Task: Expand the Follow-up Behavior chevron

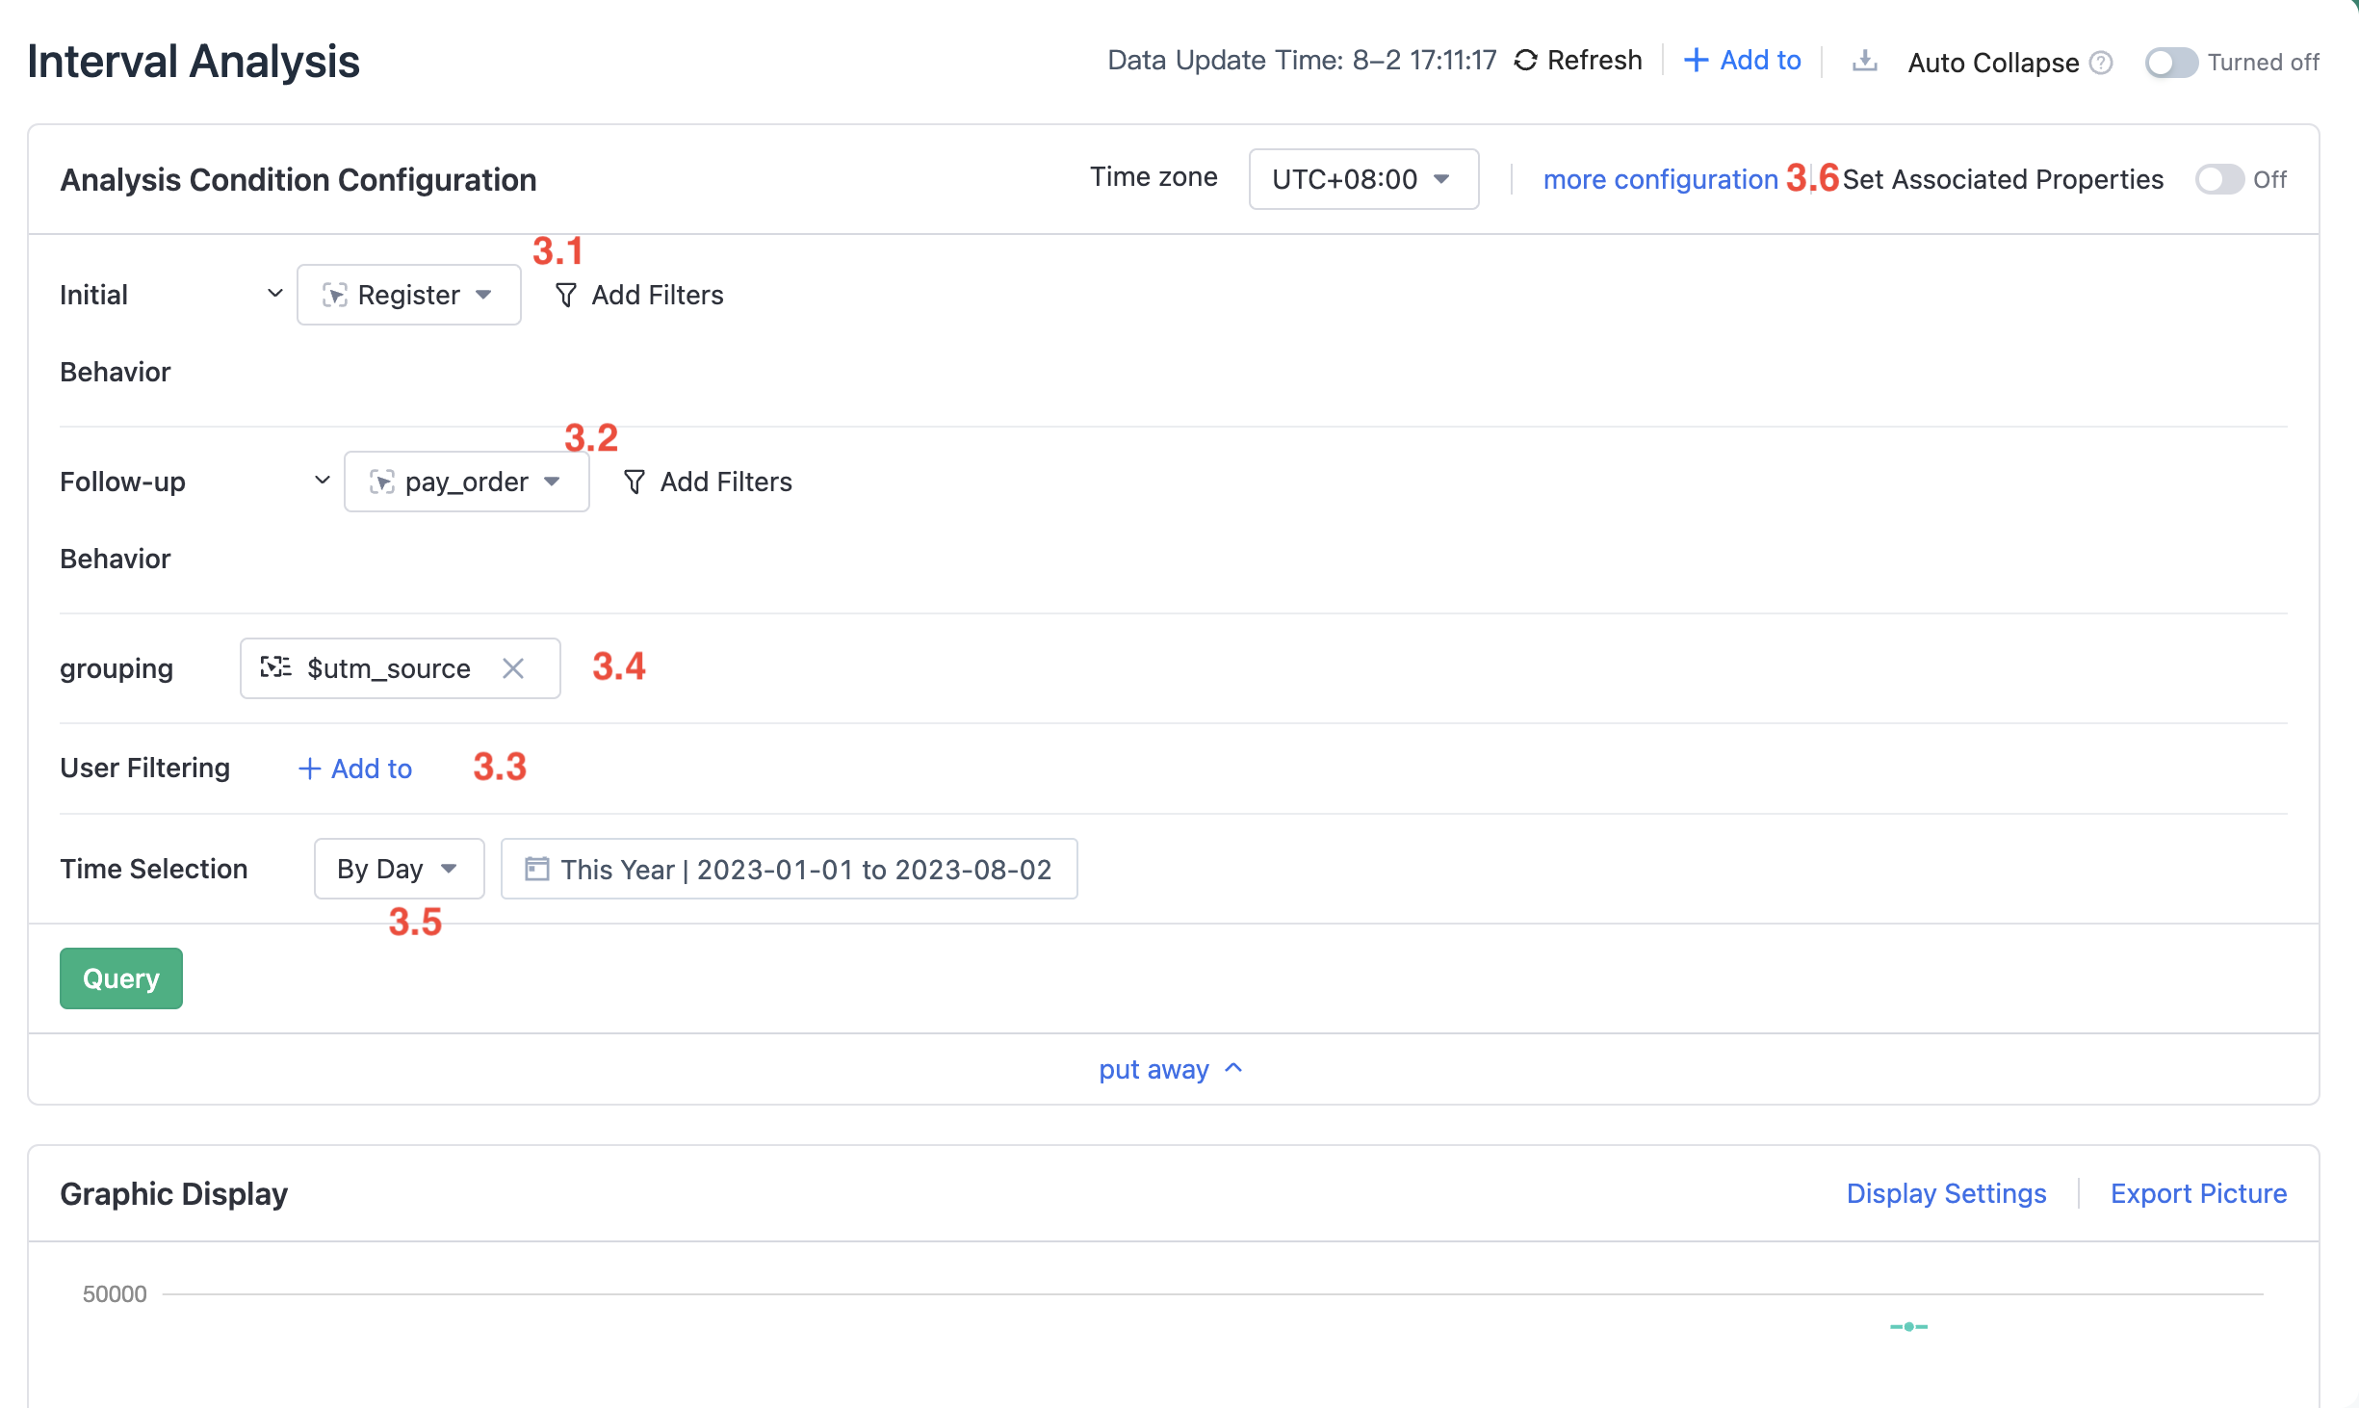Action: (x=323, y=480)
